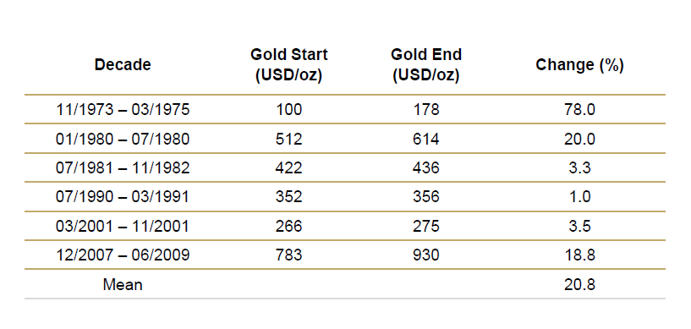This screenshot has width=691, height=329.
Task: Select the 12/2007 – 06/2009 row label
Action: [x=123, y=255]
